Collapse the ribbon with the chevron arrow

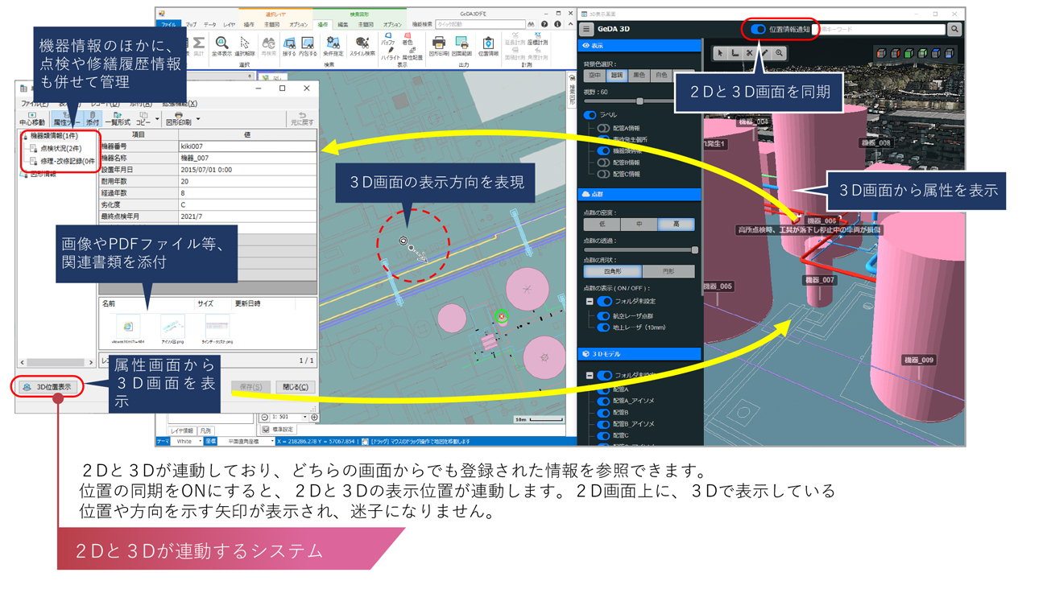point(570,24)
